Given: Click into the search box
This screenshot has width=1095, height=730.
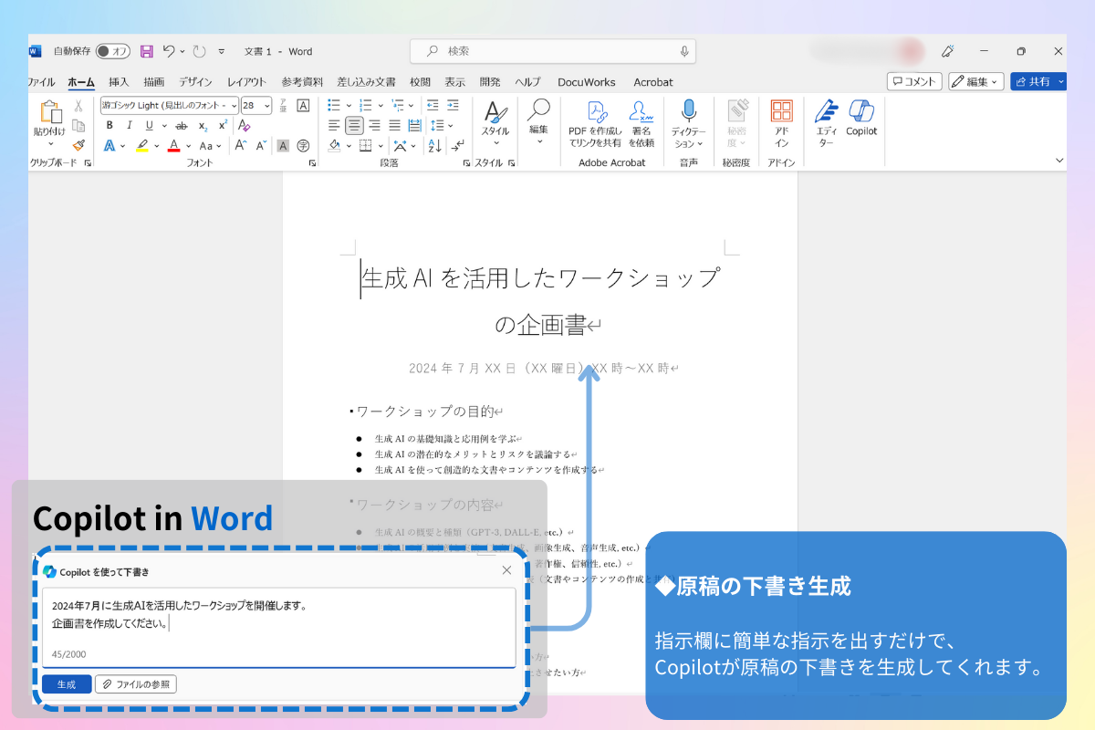Looking at the screenshot, I should [553, 51].
